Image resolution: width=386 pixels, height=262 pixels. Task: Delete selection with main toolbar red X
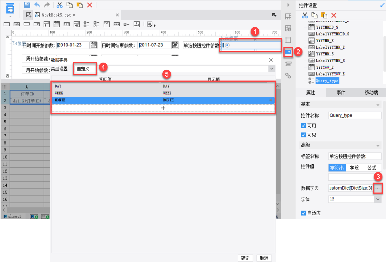[90, 5]
